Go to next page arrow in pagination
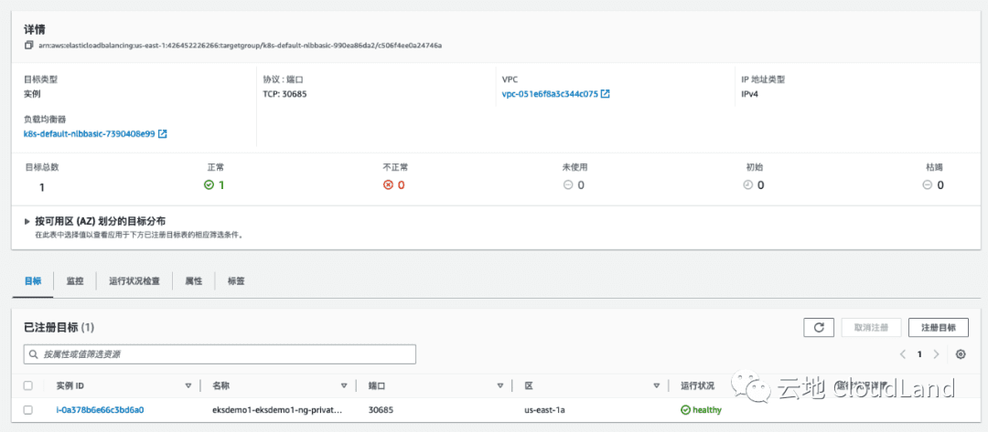The width and height of the screenshot is (988, 432). [936, 354]
